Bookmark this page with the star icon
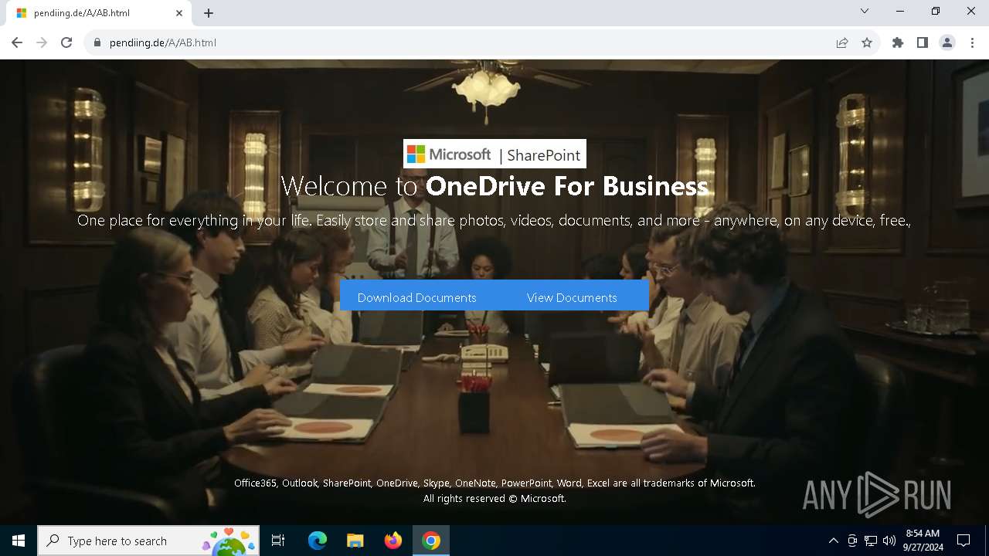Screen dimensions: 989x556 click(867, 42)
